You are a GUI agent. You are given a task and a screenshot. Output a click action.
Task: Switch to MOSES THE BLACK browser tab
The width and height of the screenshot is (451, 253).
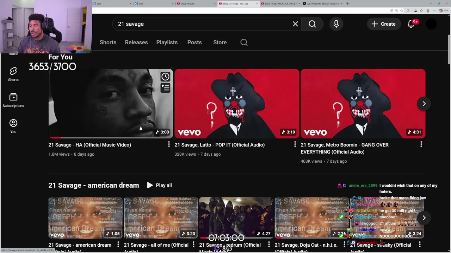tap(280, 4)
